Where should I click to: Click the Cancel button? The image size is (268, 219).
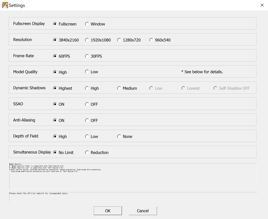coord(143,211)
